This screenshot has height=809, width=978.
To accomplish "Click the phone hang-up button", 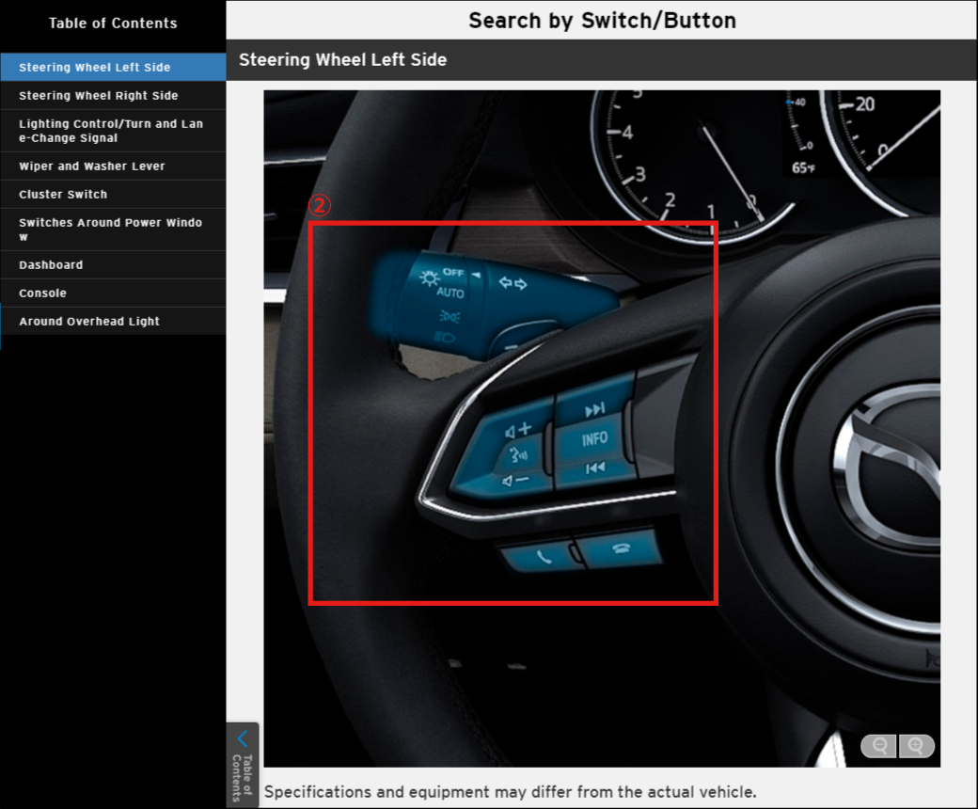I will tap(621, 549).
